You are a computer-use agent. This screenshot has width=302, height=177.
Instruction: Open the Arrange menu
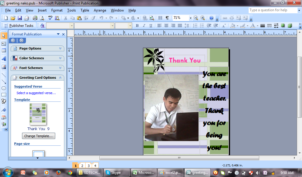[100, 10]
